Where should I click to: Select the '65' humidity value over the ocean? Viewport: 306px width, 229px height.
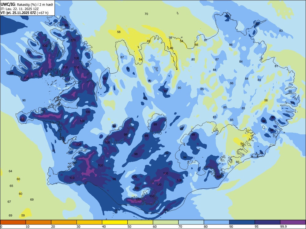click(11, 186)
